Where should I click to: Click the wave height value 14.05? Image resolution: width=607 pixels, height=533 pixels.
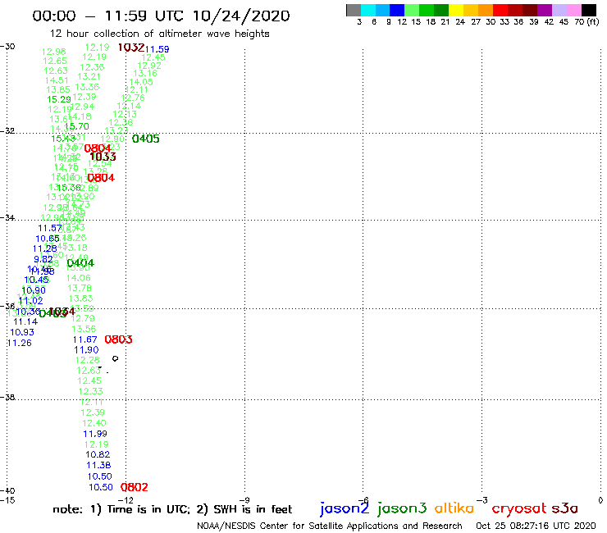141,82
